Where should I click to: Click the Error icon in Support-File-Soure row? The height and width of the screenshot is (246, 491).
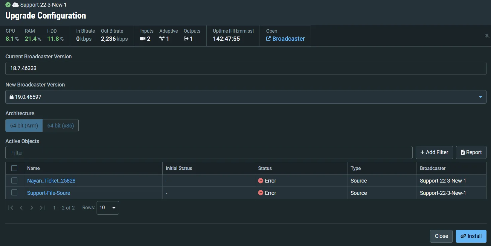[261, 193]
